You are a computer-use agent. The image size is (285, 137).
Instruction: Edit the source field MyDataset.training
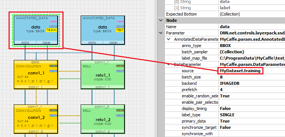coord(240,71)
